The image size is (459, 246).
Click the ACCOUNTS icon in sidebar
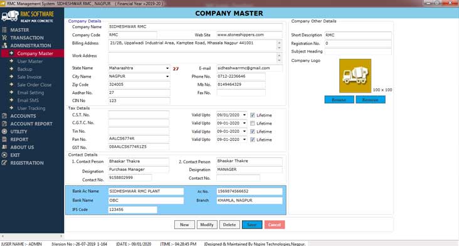coord(4,116)
